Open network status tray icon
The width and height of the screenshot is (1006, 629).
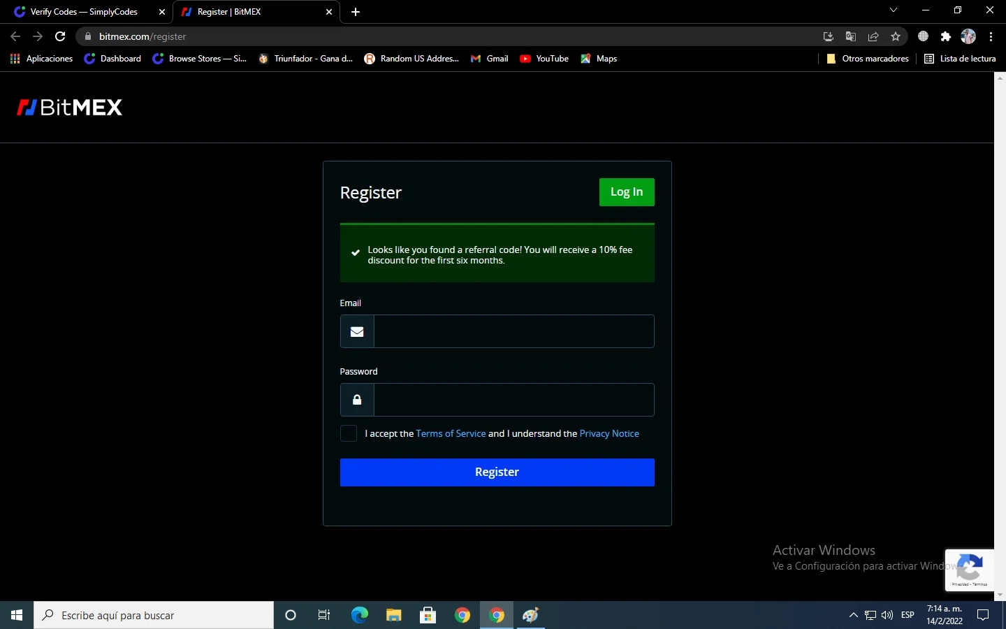pos(870,615)
